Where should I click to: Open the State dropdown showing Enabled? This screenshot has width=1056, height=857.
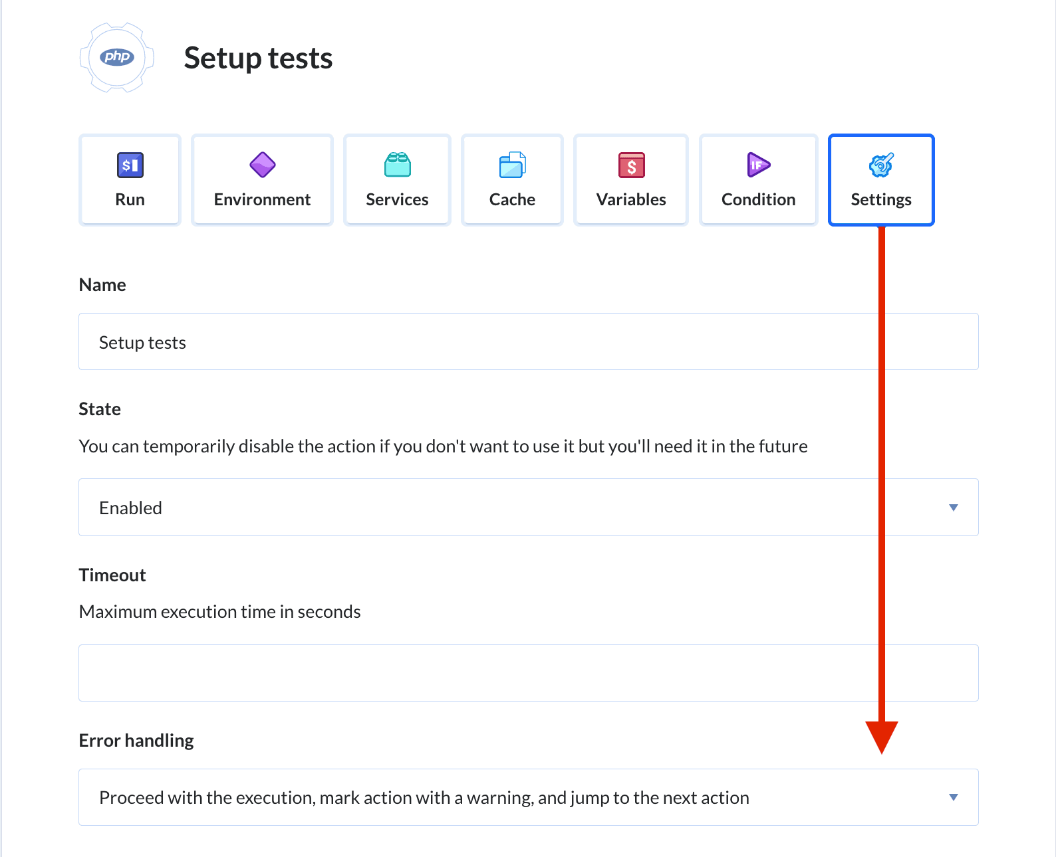tap(528, 508)
